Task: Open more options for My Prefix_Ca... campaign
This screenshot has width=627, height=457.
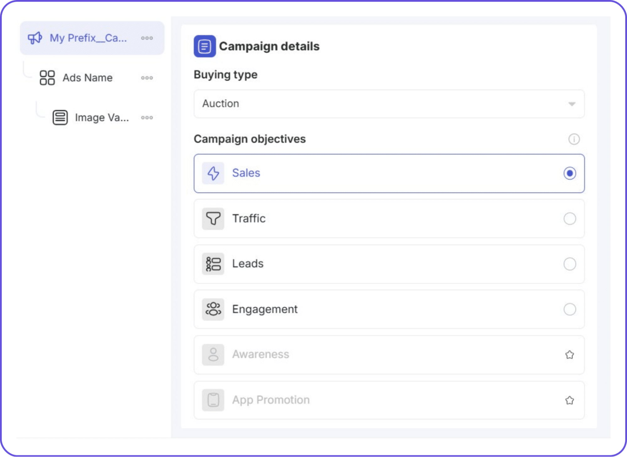Action: point(147,38)
